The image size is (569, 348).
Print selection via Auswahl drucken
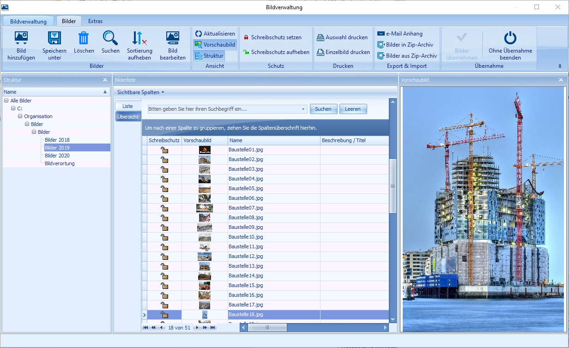pyautogui.click(x=342, y=37)
